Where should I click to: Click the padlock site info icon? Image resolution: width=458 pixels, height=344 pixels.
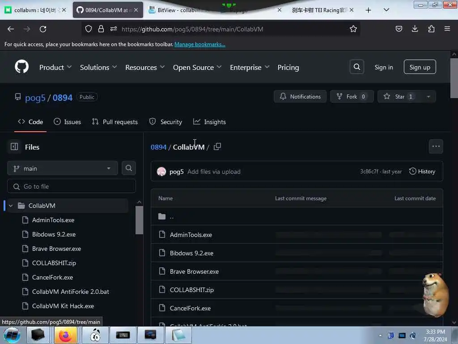pos(101,29)
